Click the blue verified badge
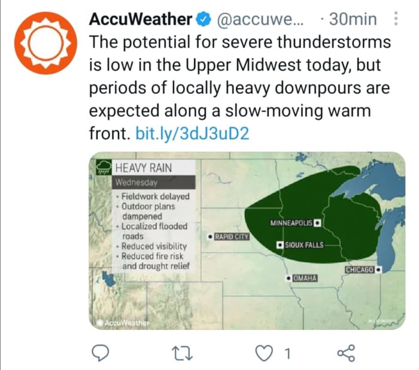419x370 pixels. (x=204, y=19)
